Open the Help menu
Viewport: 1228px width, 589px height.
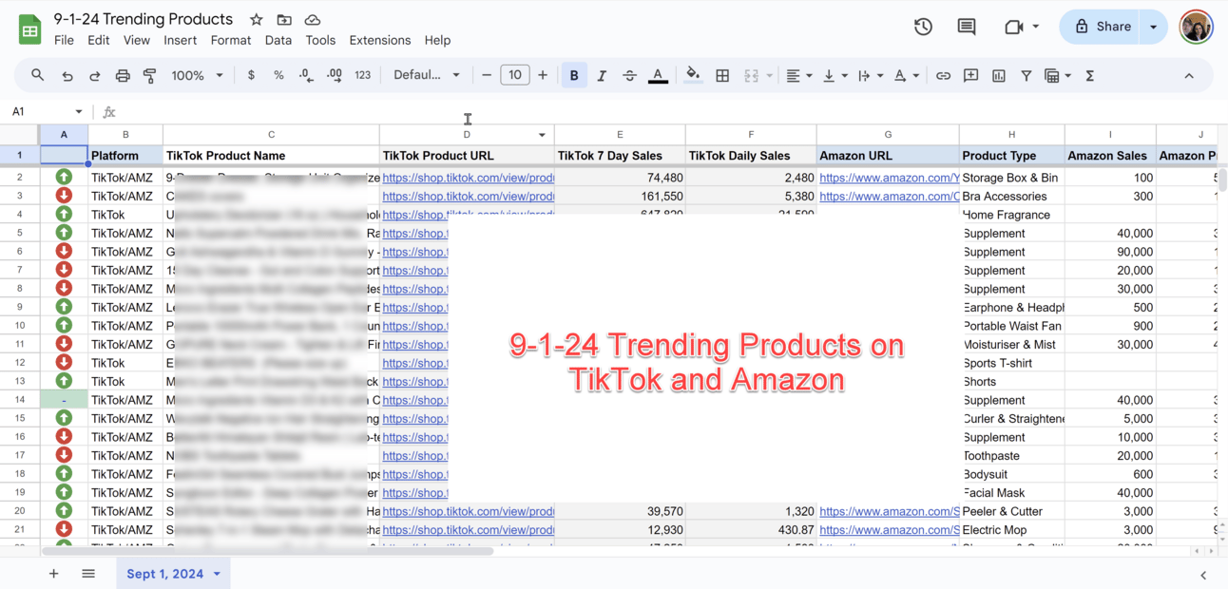pyautogui.click(x=437, y=40)
